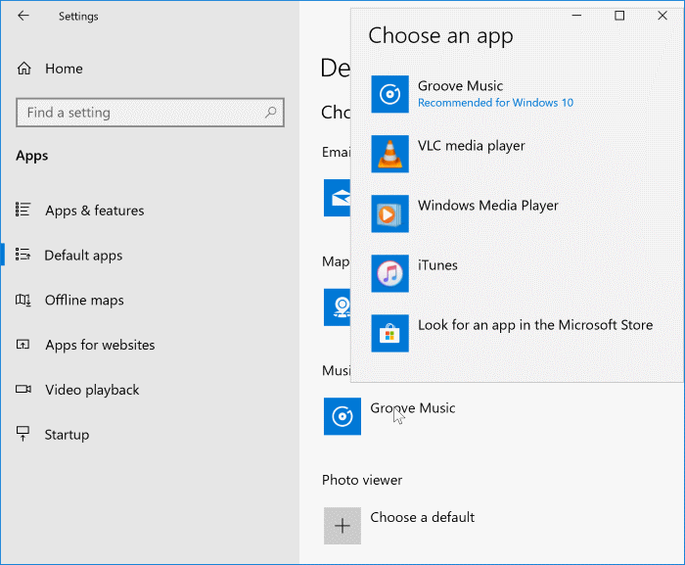Click the Apps section heading
The image size is (685, 565).
(x=32, y=156)
